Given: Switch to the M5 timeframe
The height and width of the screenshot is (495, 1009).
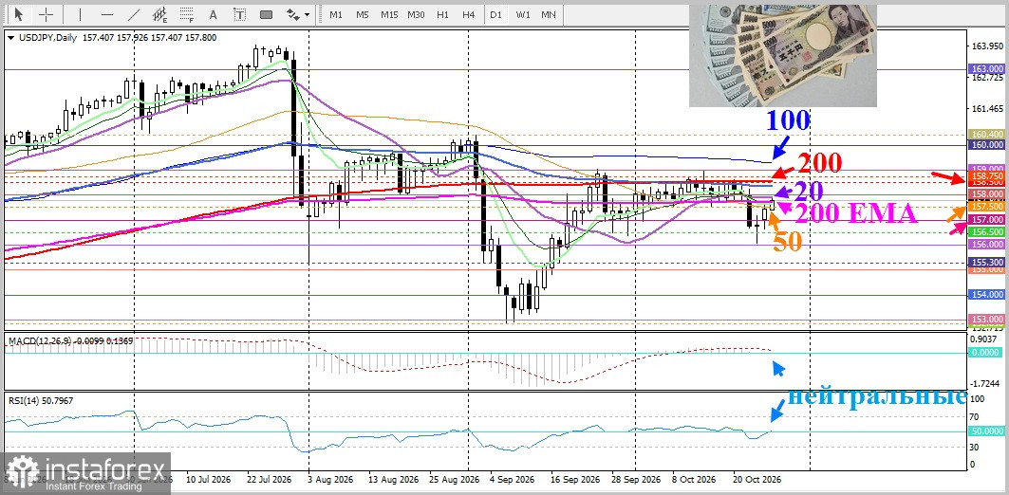Looking at the screenshot, I should (363, 14).
